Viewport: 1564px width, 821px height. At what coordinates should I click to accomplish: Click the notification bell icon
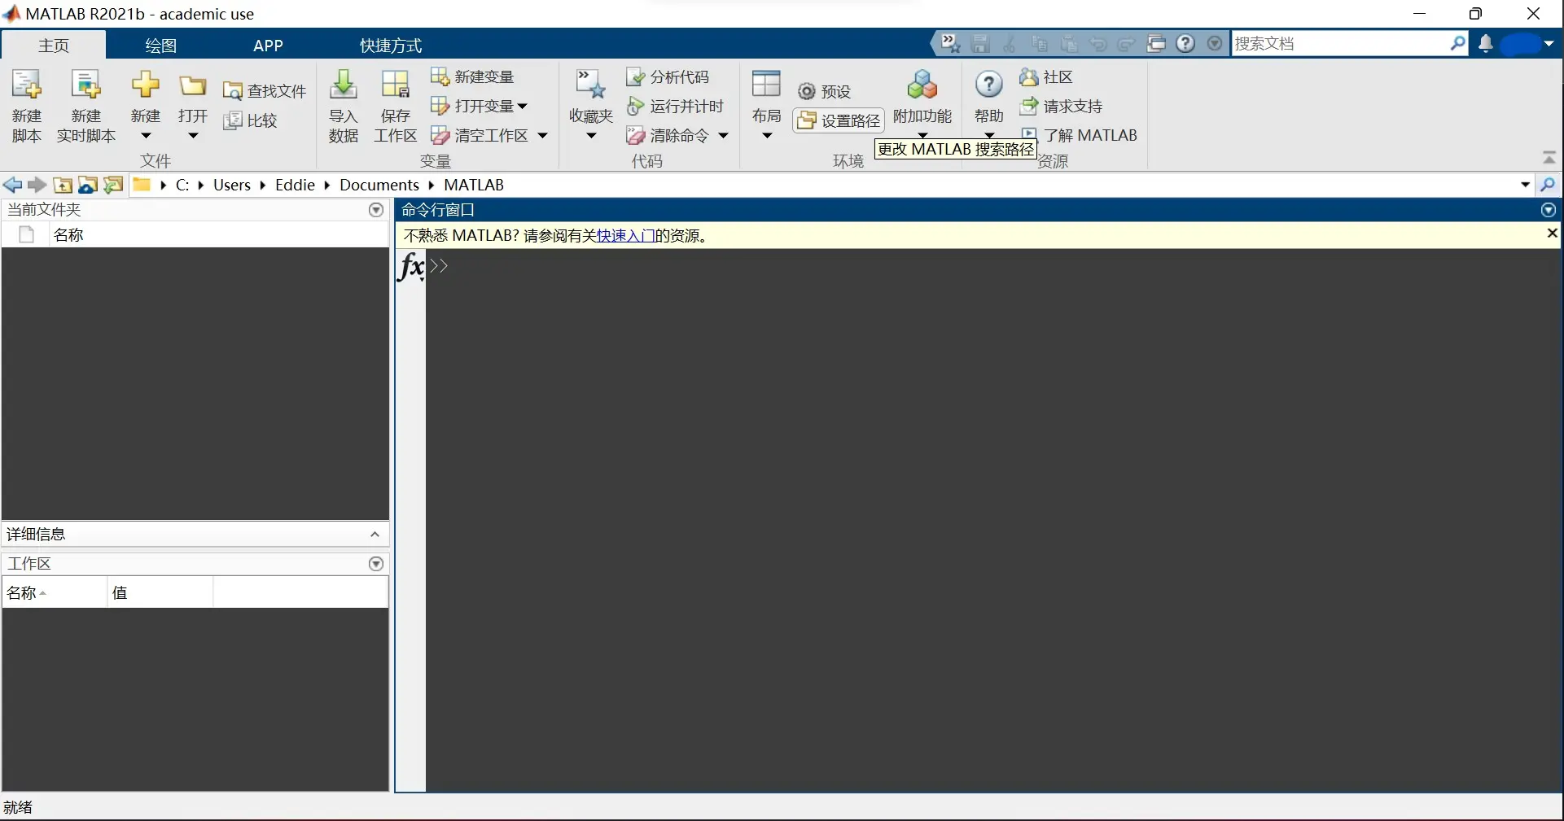tap(1485, 44)
